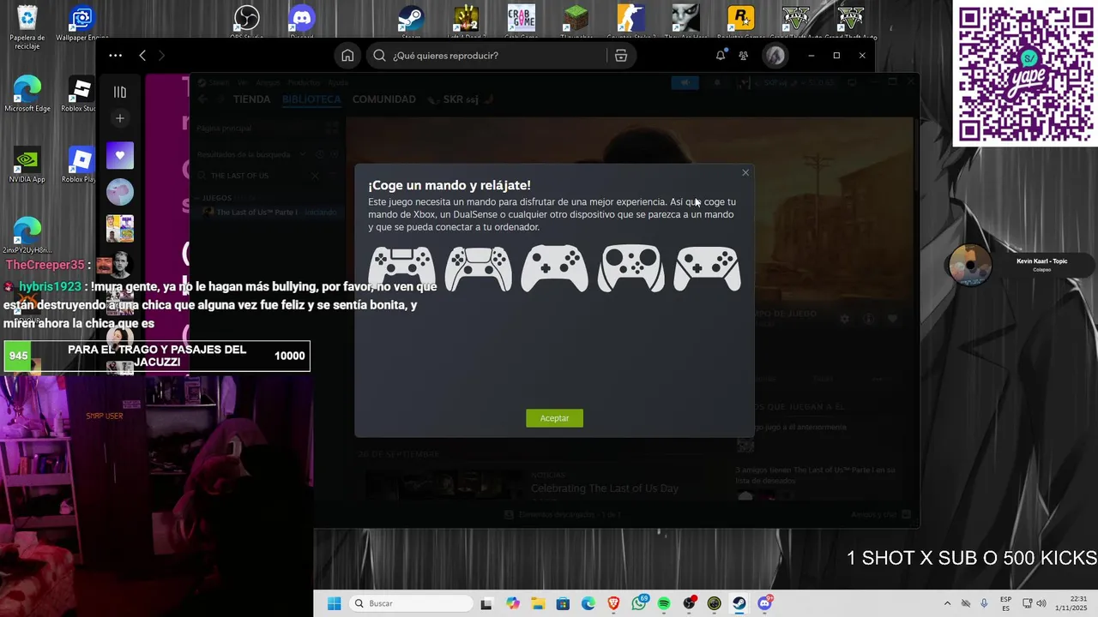This screenshot has height=617, width=1098.
Task: Open Brave browser from taskbar
Action: click(613, 603)
